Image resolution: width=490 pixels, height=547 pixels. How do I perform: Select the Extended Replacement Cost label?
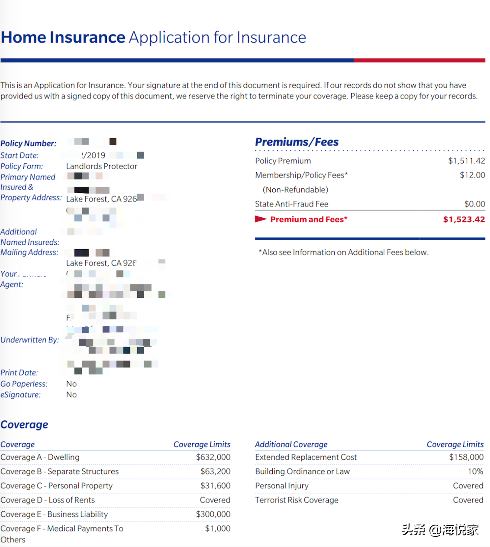click(306, 457)
